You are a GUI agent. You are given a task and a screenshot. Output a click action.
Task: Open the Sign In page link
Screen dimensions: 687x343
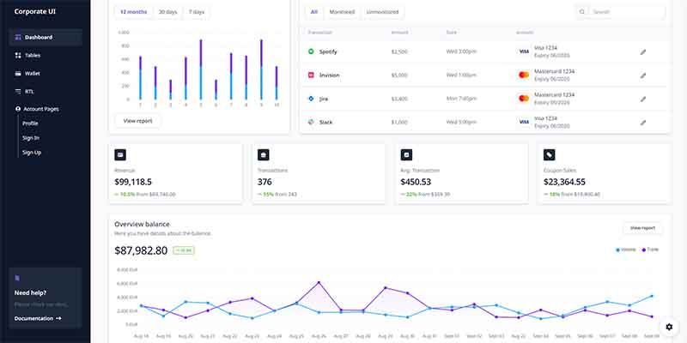(x=31, y=138)
